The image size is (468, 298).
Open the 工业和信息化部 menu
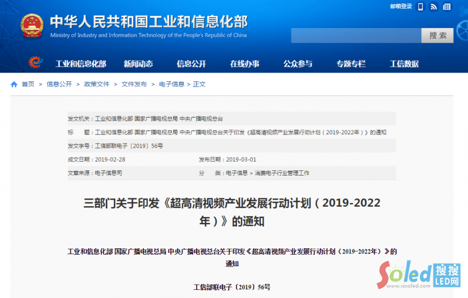[81, 64]
